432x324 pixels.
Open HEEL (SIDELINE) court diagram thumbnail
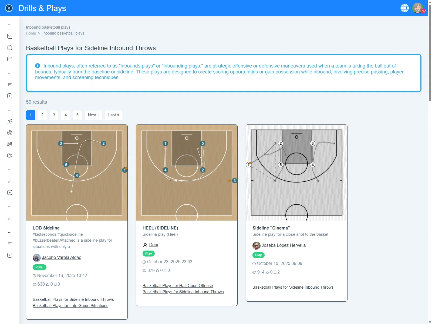187,173
